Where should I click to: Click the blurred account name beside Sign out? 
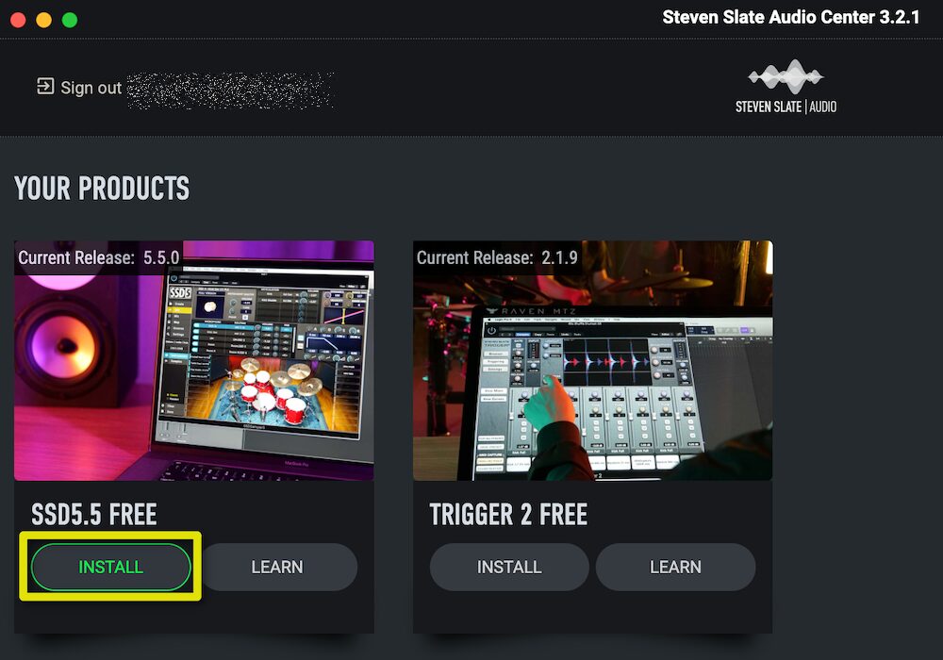[230, 91]
